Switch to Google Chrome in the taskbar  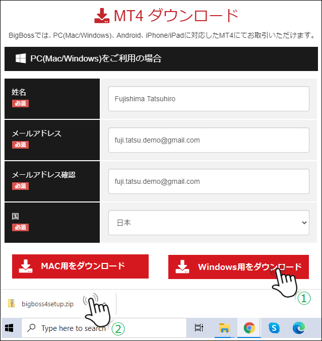coord(249,328)
